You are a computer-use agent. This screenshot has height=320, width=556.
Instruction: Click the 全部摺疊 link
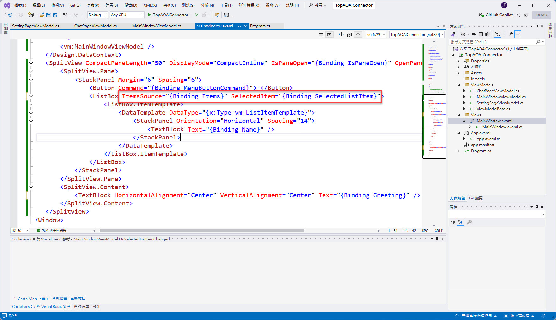60,299
